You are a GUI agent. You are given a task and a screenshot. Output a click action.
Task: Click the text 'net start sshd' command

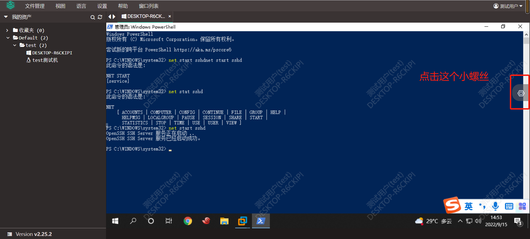(x=187, y=128)
